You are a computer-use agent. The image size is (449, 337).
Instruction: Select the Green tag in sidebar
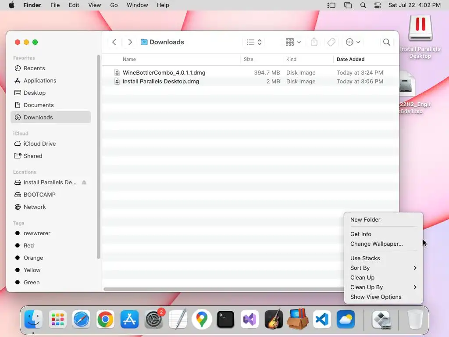coord(51,282)
